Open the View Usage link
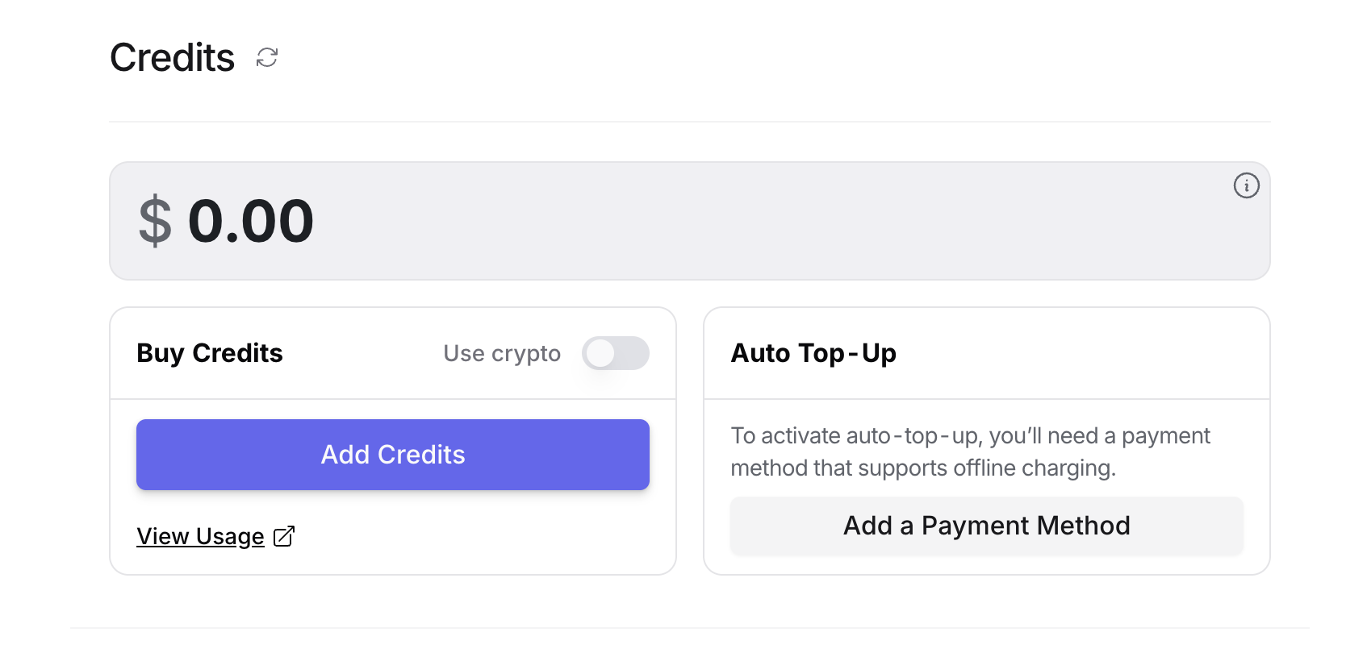This screenshot has height=653, width=1367. pos(200,537)
